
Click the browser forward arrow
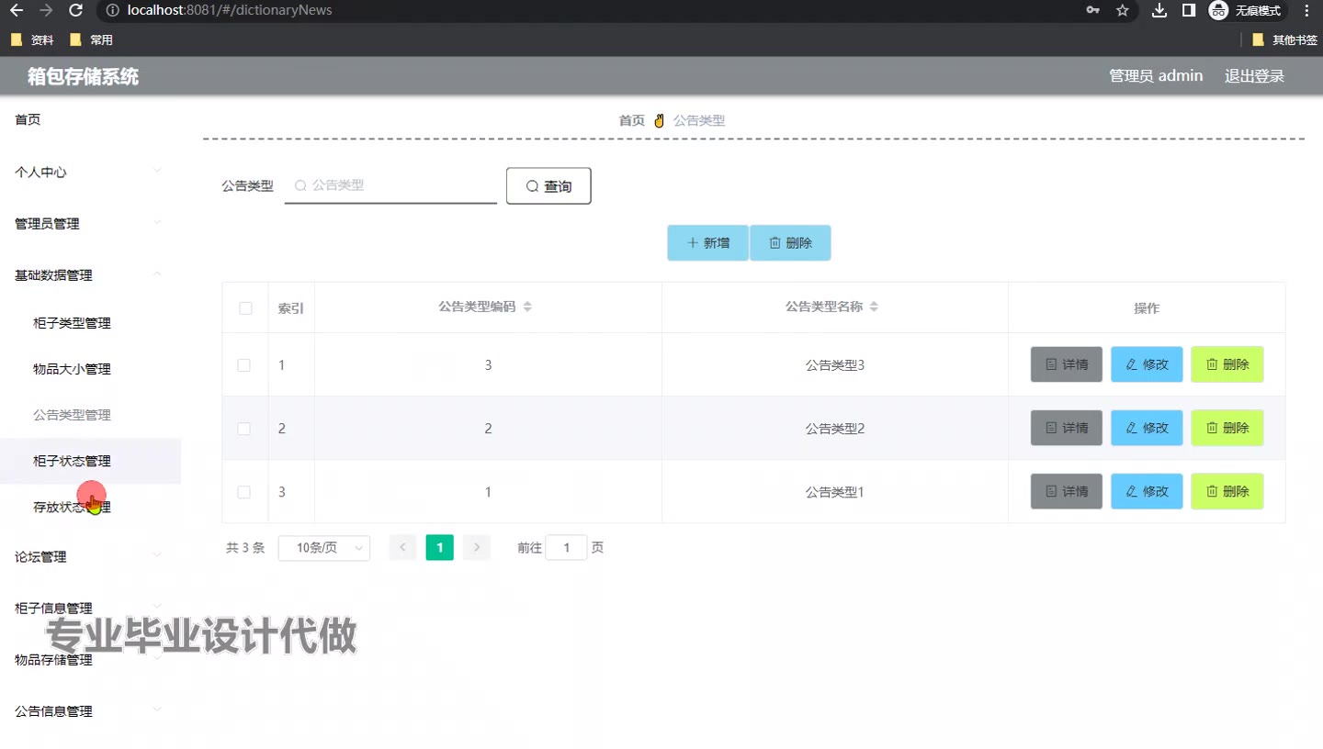tap(46, 10)
